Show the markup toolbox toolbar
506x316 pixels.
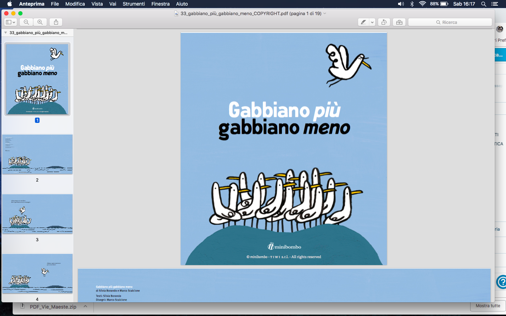click(x=399, y=22)
